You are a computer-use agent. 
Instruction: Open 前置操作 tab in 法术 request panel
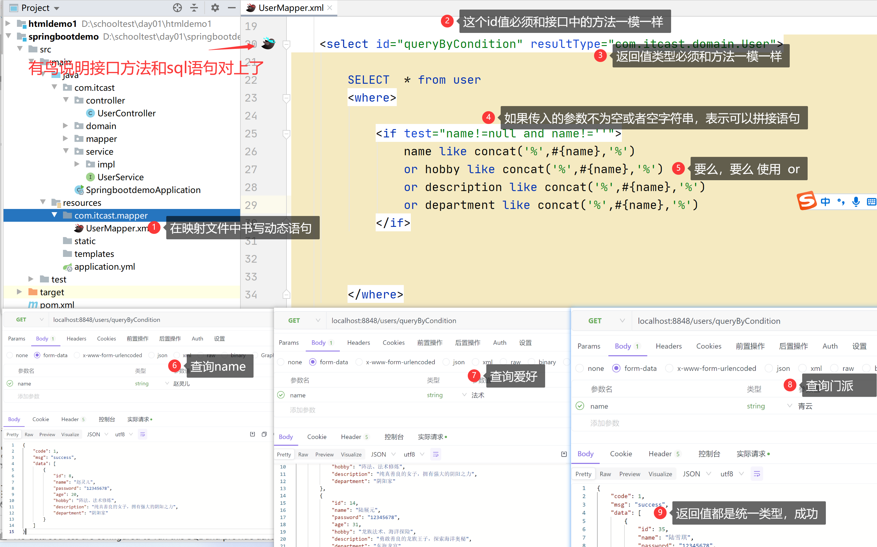pos(430,343)
